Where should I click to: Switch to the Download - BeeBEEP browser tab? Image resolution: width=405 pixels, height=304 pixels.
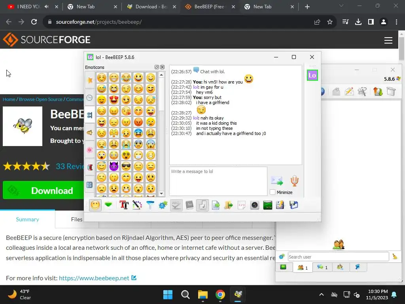pos(151,7)
